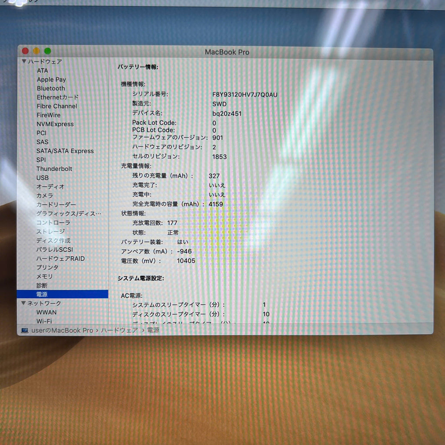Viewport: 445px width, 445px height.
Task: Open グラフィックス/ディス… entry
Action: [x=68, y=213]
